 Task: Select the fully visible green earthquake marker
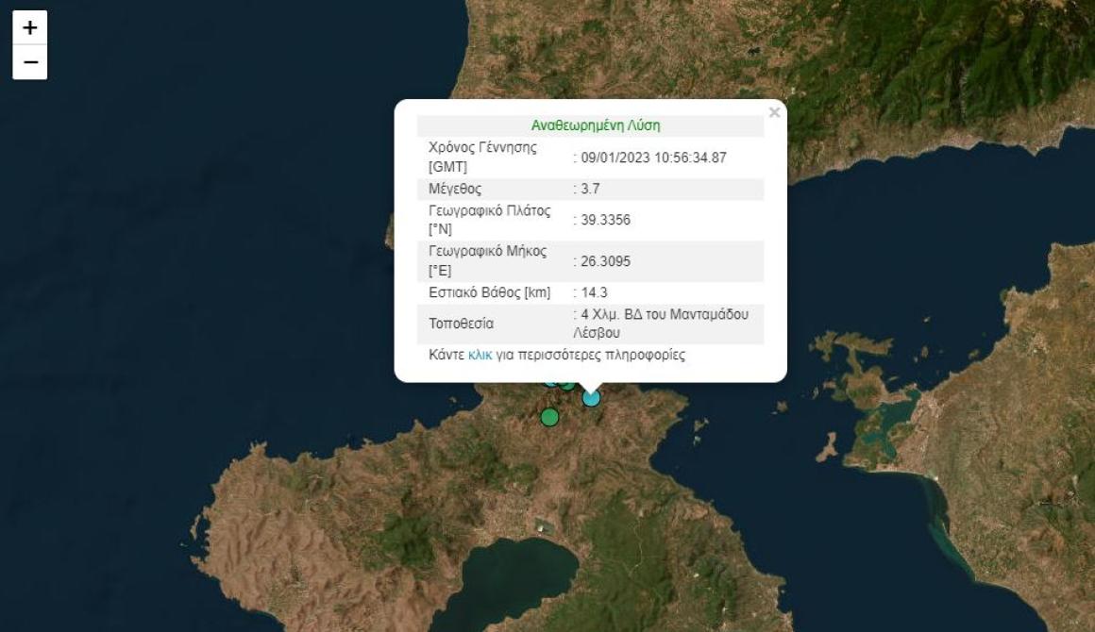click(x=549, y=417)
